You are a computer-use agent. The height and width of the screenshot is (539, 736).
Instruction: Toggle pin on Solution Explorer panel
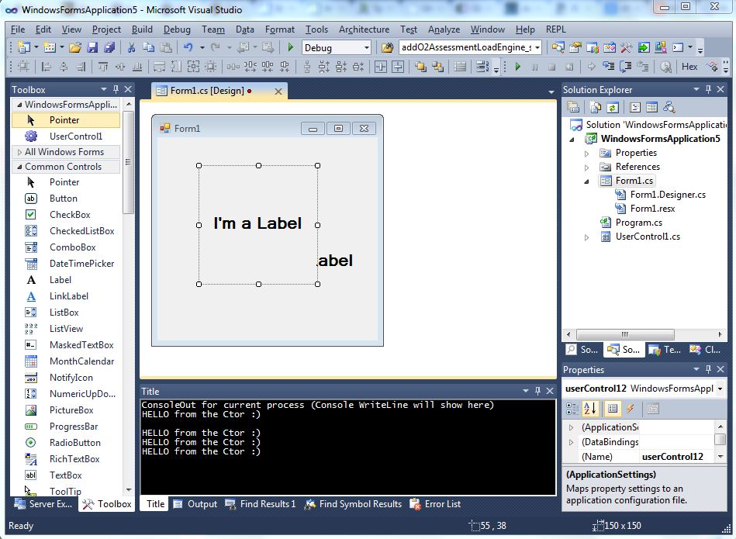[708, 89]
